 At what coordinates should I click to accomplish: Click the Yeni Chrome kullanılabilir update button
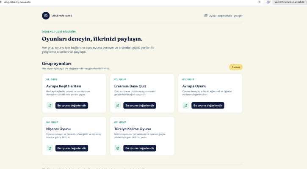click(x=289, y=2)
